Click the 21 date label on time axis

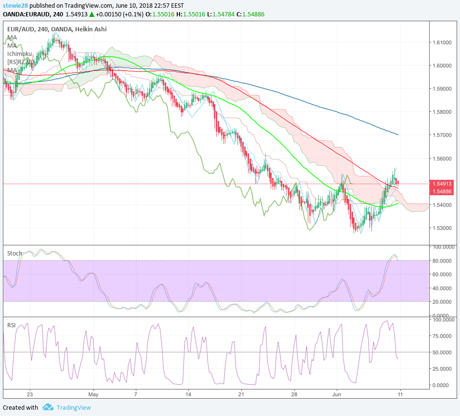(241, 394)
